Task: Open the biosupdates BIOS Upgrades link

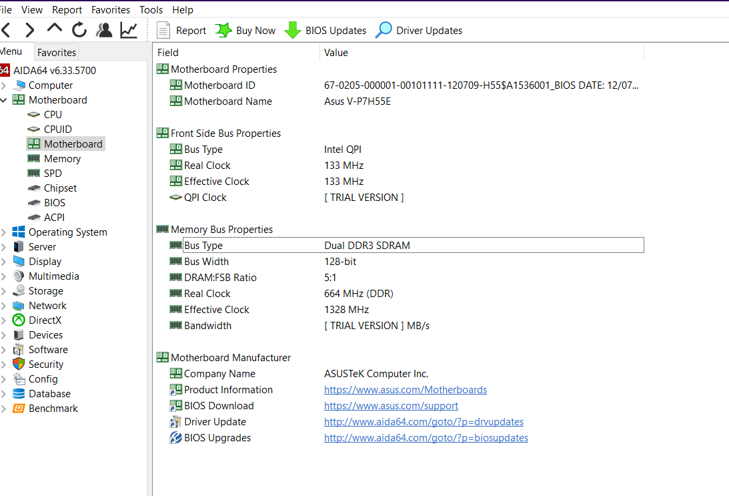Action: 426,438
